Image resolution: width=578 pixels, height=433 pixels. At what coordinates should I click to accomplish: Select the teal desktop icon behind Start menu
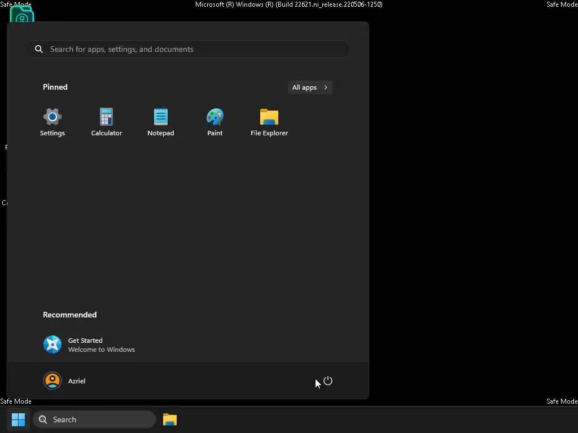(x=22, y=14)
